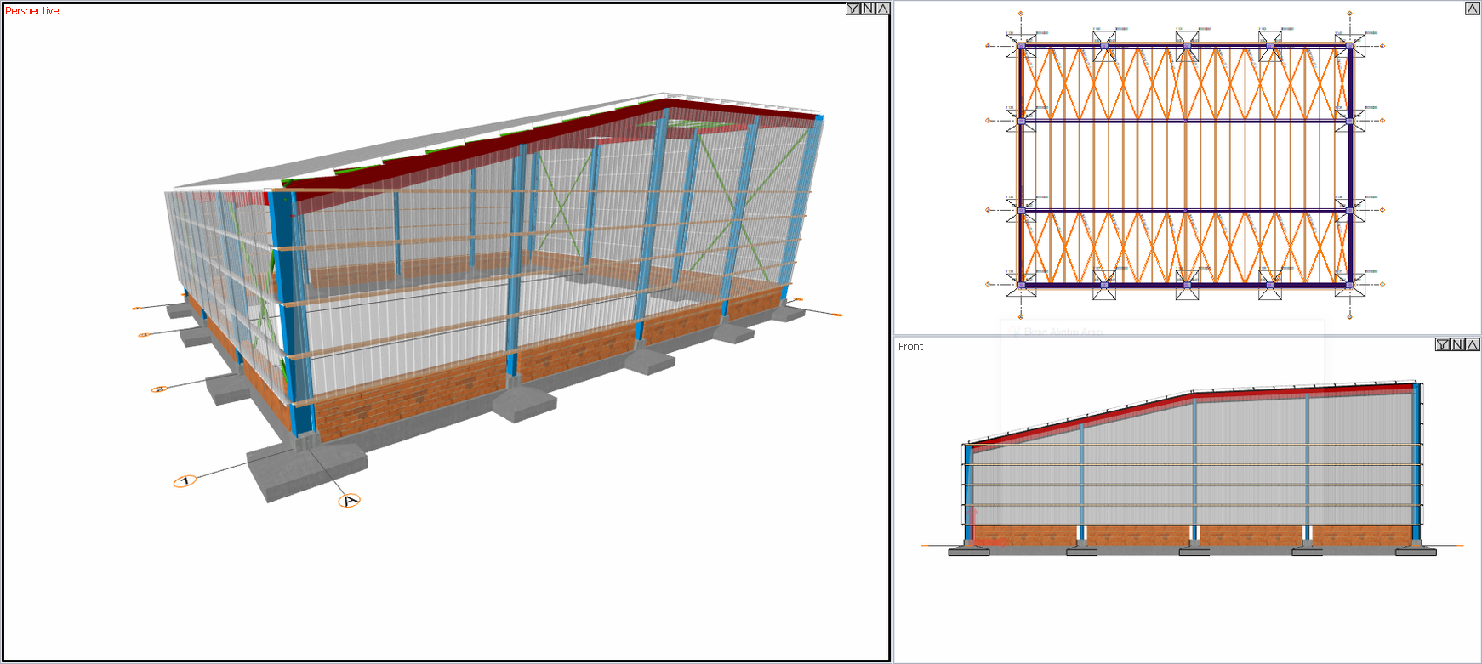Click the filter icon in Perspective view
The width and height of the screenshot is (1482, 664).
[x=853, y=9]
